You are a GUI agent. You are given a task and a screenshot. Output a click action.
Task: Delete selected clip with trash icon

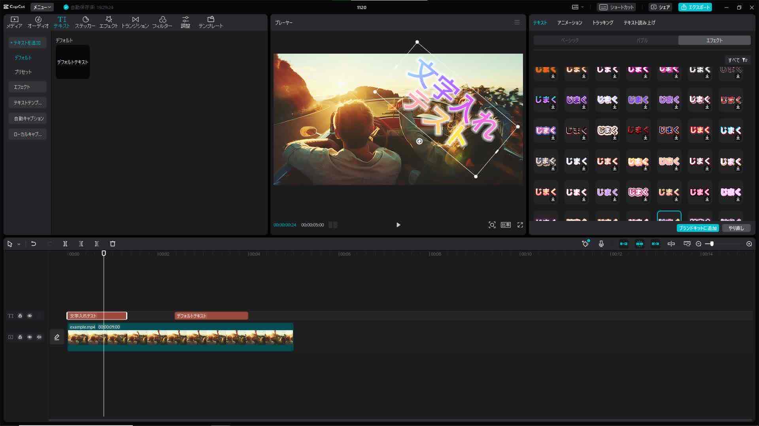click(x=113, y=244)
